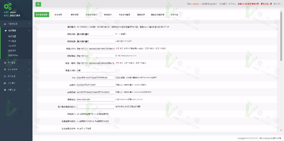
Task: Click the scrollbar down arrow
Action: [281, 130]
